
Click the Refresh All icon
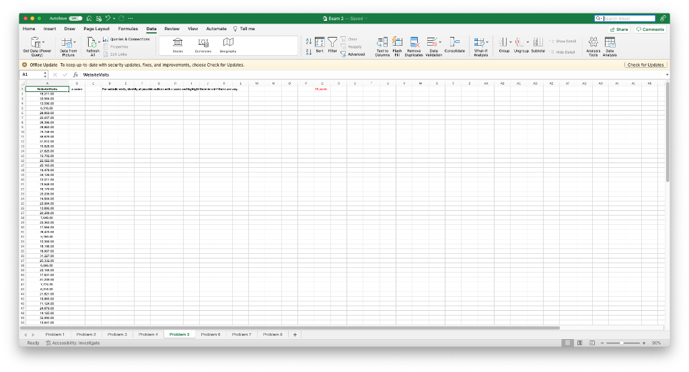point(92,42)
